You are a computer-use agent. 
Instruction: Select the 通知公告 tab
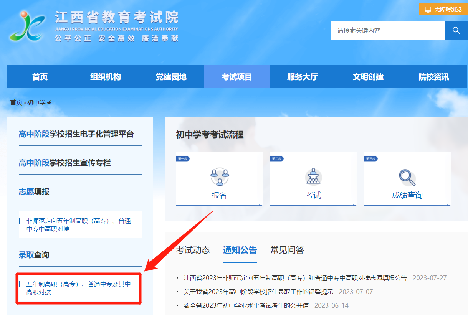point(240,250)
